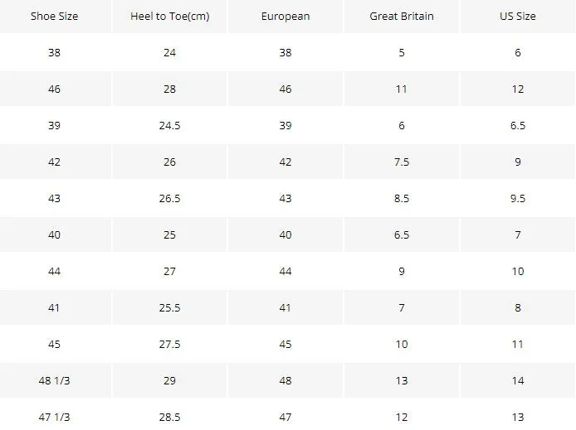Click Great Britain size 6.5 cell
The width and height of the screenshot is (576, 430).
[x=402, y=234]
